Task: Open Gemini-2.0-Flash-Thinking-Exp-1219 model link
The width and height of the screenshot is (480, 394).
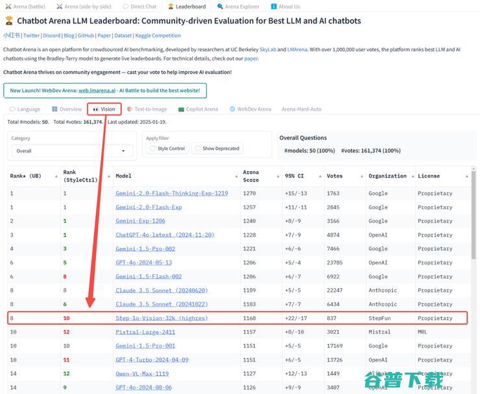Action: pos(172,193)
